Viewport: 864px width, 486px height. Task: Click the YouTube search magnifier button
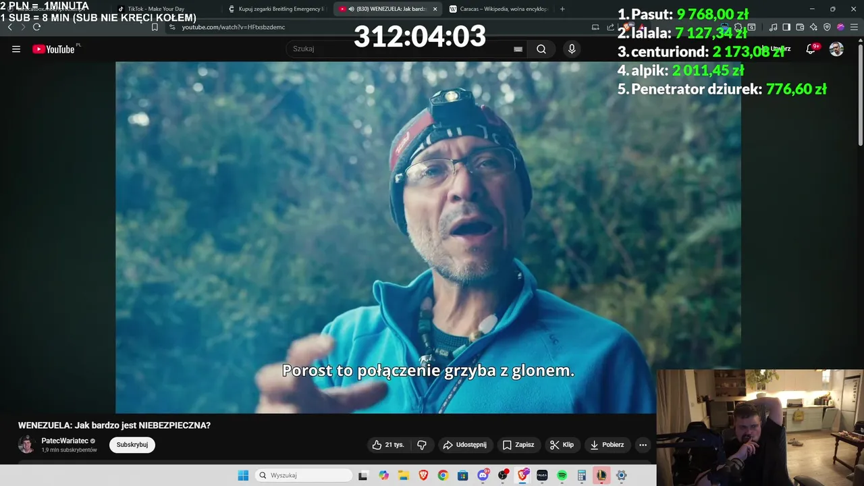[541, 49]
